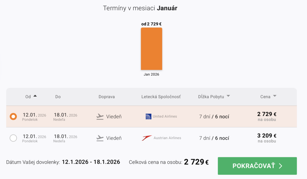The width and height of the screenshot is (307, 179).
Task: Click the 3 209 € price in Austrian row
Action: 267,136
